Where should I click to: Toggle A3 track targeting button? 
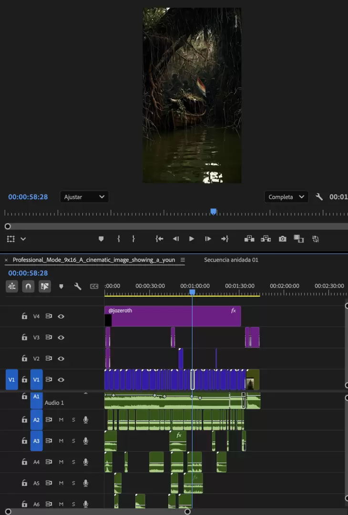point(36,441)
